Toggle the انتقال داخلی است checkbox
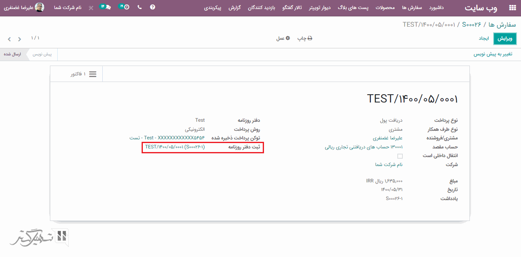 pyautogui.click(x=400, y=156)
